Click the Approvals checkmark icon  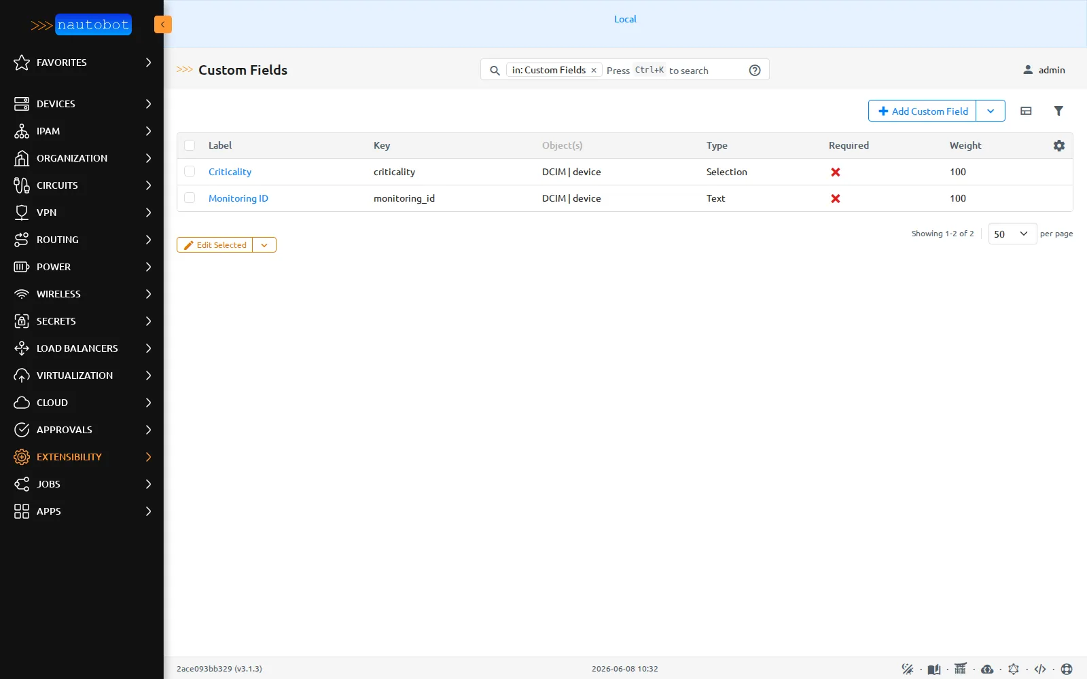[22, 430]
